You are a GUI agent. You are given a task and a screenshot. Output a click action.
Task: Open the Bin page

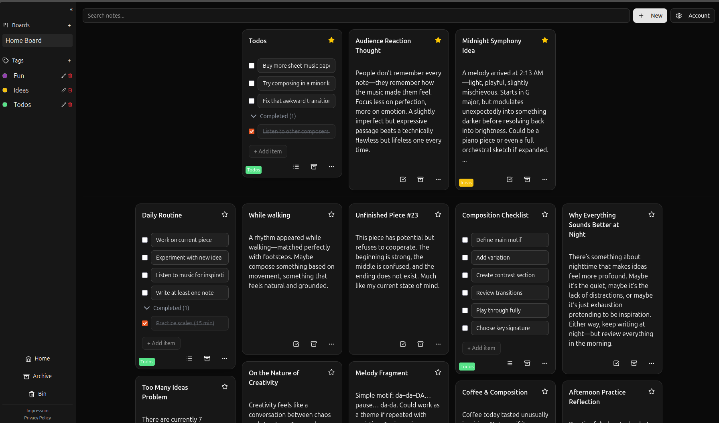coord(37,394)
